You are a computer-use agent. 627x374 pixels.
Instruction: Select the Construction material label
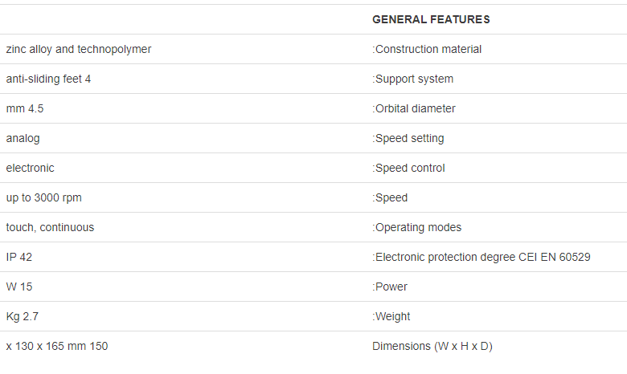427,49
